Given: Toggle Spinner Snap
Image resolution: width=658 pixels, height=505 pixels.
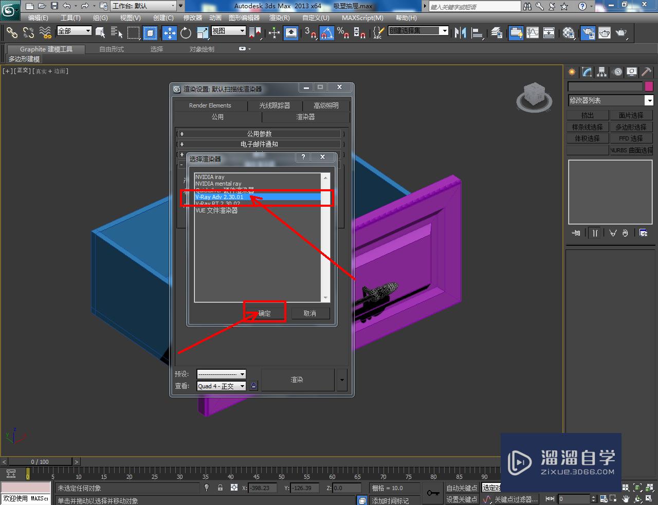Looking at the screenshot, I should pos(360,33).
